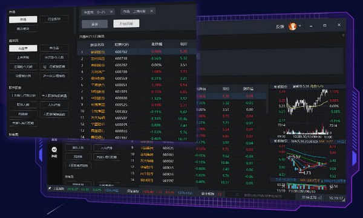Sort by 现价 column header in front screener
Viewport: 363px width, 218px height.
[184, 43]
